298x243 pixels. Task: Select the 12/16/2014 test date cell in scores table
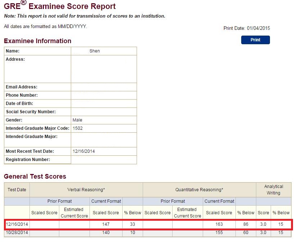point(17,224)
